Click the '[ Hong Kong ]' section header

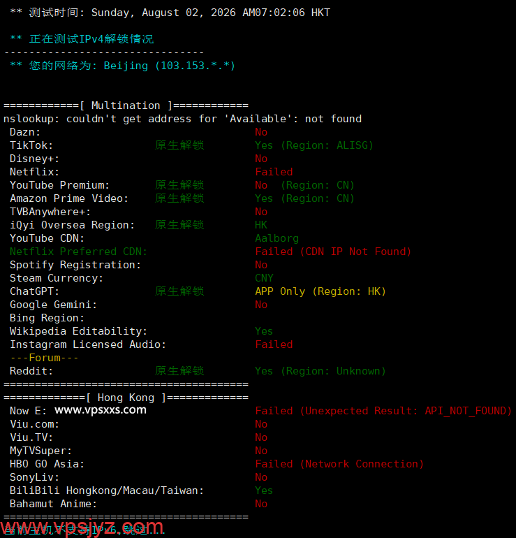pos(126,398)
